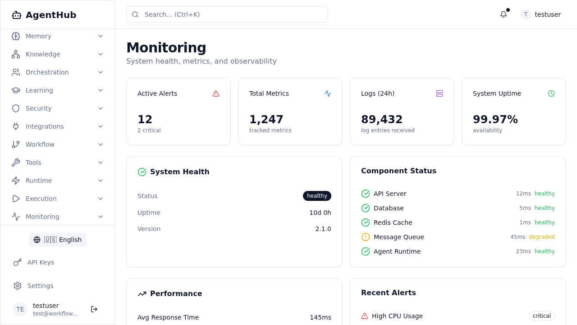Open the Settings menu item

(40, 286)
